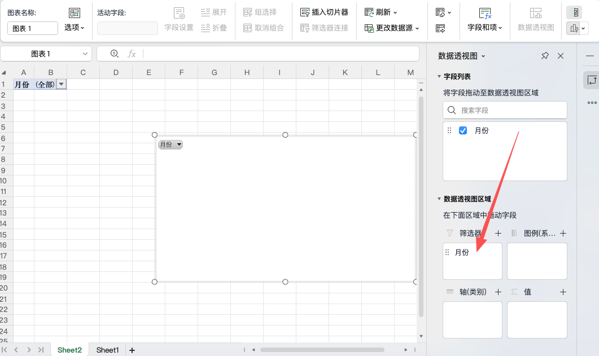Image resolution: width=599 pixels, height=356 pixels.
Task: Click the 选项 icon under 图表名称
Action: 75,12
